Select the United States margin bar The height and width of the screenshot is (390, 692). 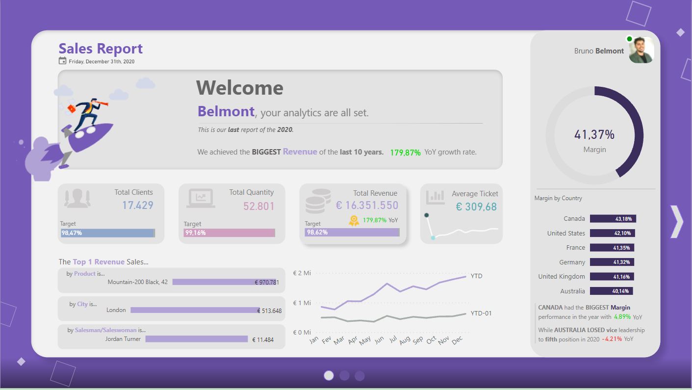[613, 233]
